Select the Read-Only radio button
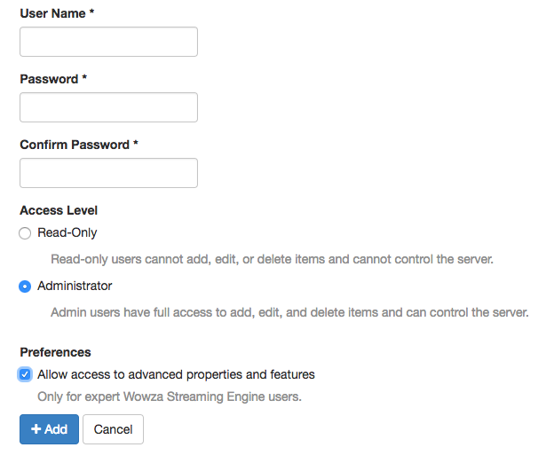This screenshot has width=554, height=471. 25,233
